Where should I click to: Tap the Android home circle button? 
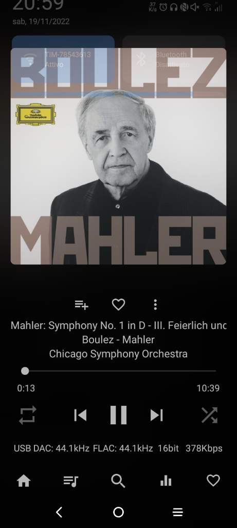(x=118, y=512)
